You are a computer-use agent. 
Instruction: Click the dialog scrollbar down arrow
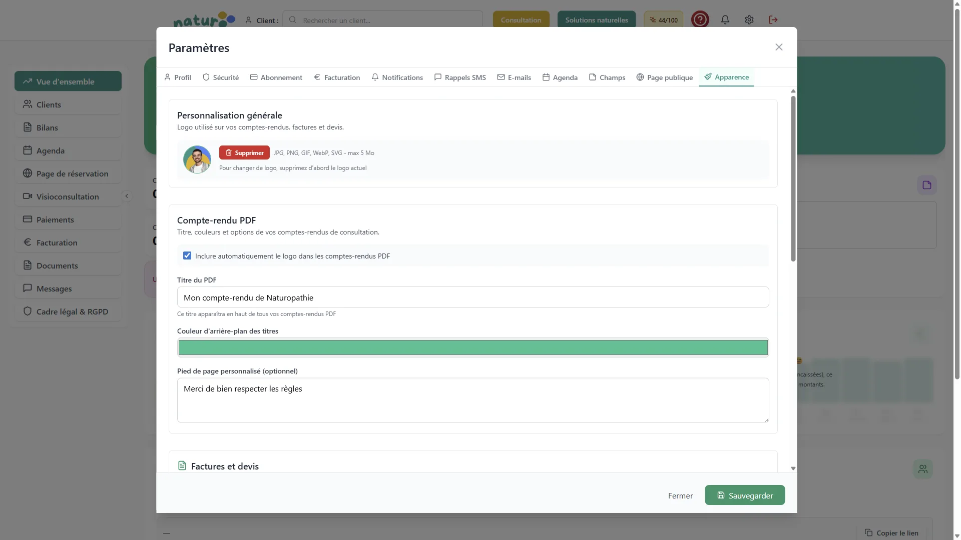[793, 468]
